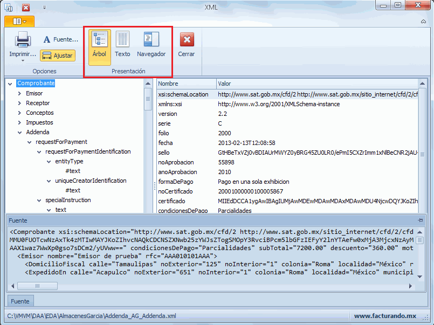
Task: Open the Fuente font settings
Action: pos(61,39)
